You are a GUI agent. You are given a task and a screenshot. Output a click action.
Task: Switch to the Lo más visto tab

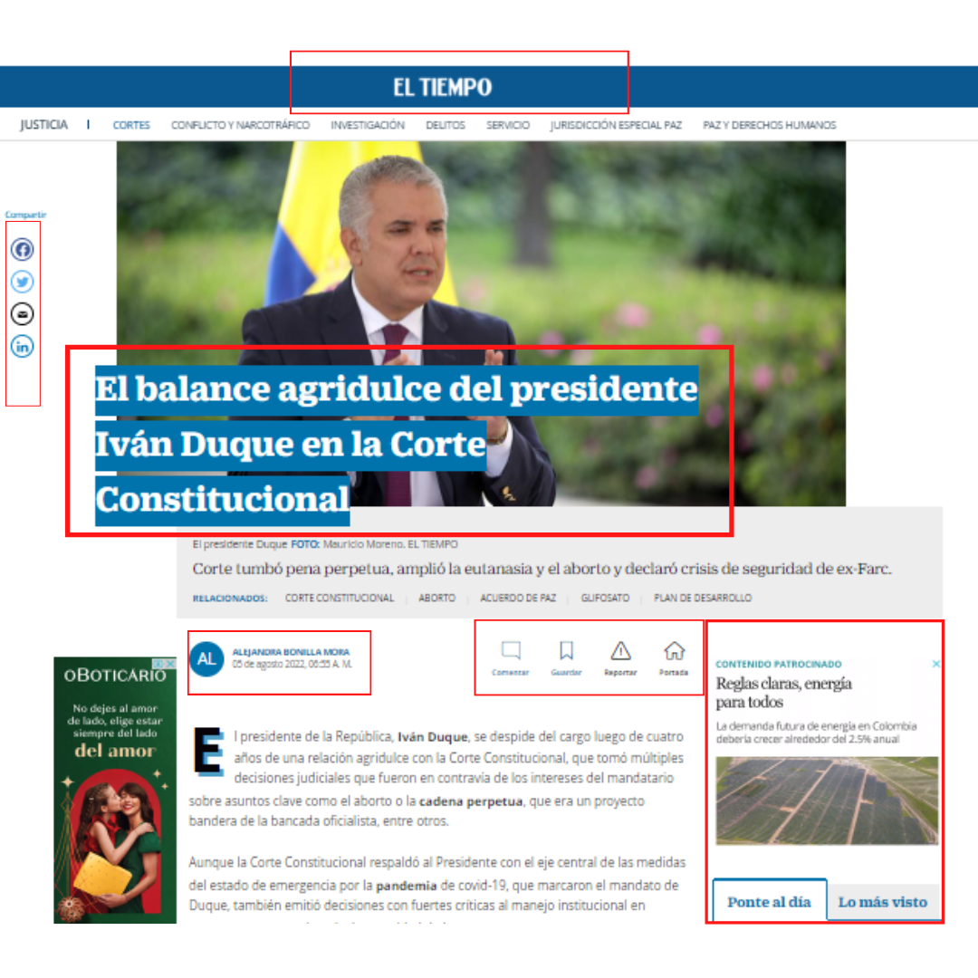pos(883,902)
